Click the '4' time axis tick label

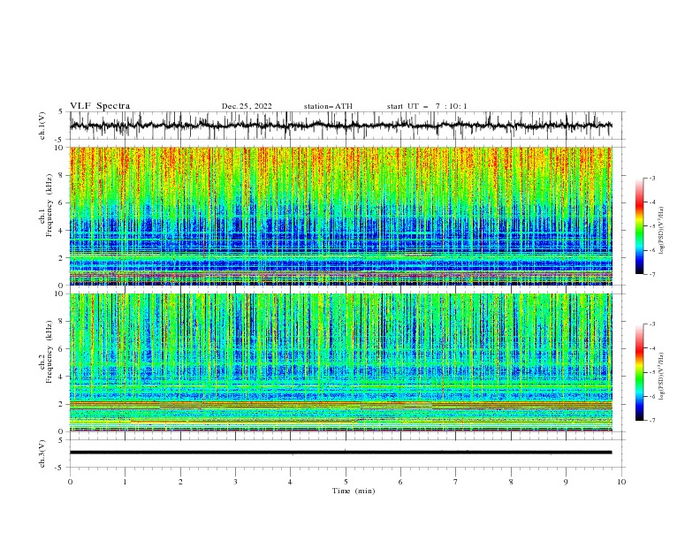click(290, 482)
